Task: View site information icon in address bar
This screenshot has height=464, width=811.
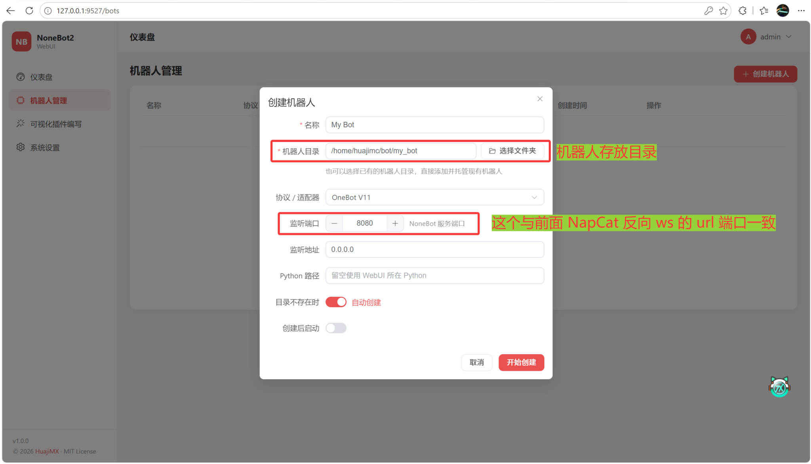Action: pos(48,11)
